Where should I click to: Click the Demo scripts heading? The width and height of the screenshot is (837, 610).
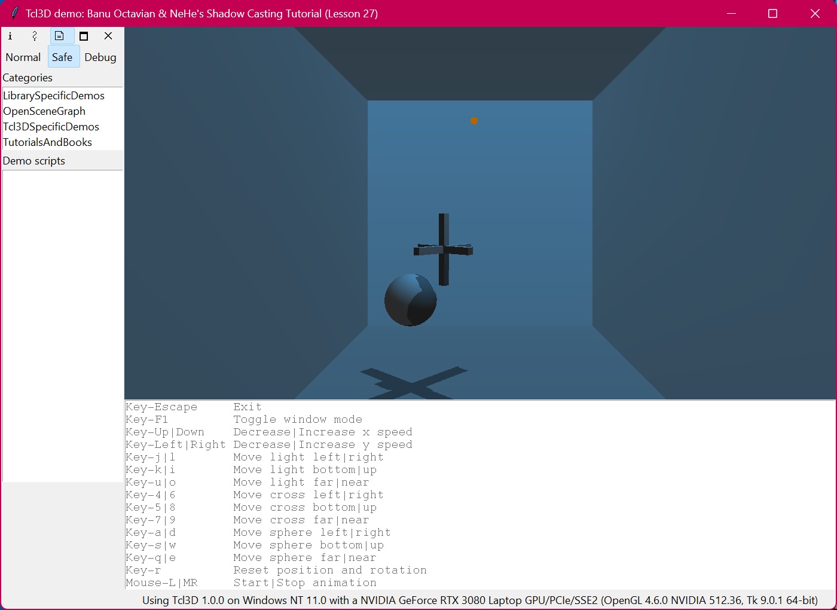pyautogui.click(x=34, y=161)
